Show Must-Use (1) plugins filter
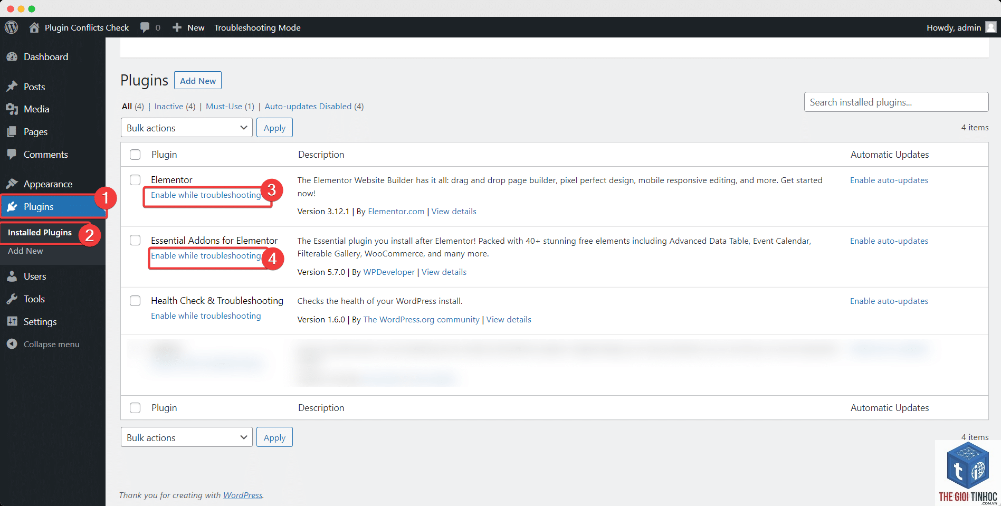1001x506 pixels. coord(230,107)
